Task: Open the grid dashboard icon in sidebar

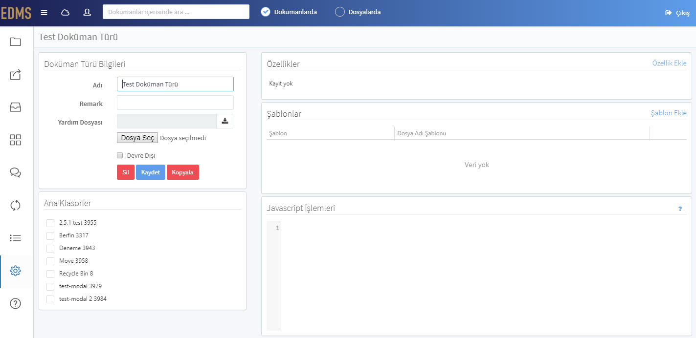Action: 16,140
